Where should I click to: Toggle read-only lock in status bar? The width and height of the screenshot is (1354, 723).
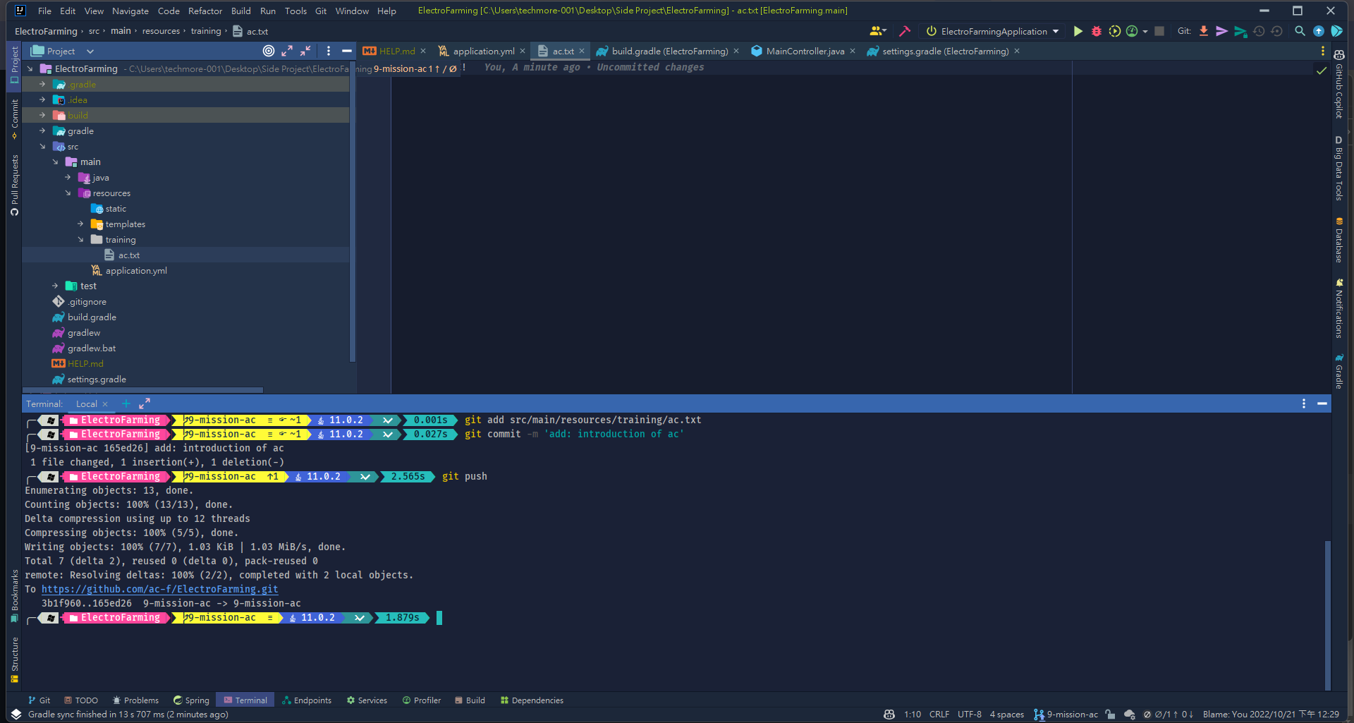(1110, 715)
